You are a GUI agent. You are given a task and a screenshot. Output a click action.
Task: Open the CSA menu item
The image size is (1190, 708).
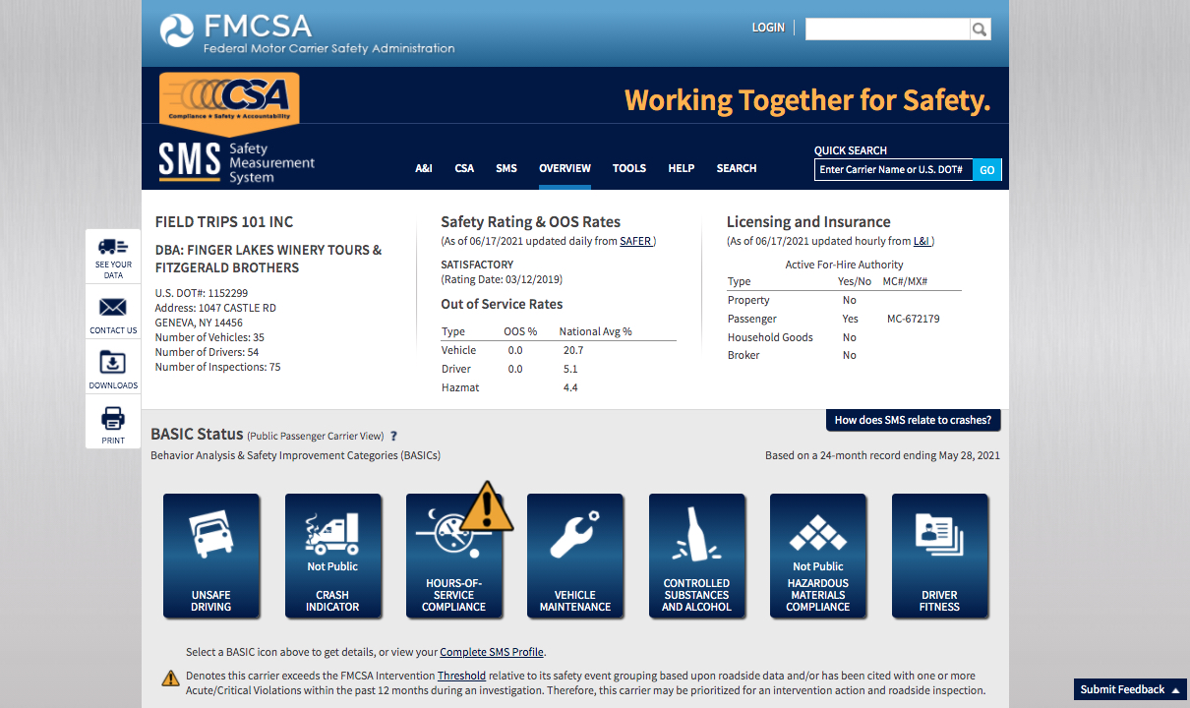click(x=464, y=168)
